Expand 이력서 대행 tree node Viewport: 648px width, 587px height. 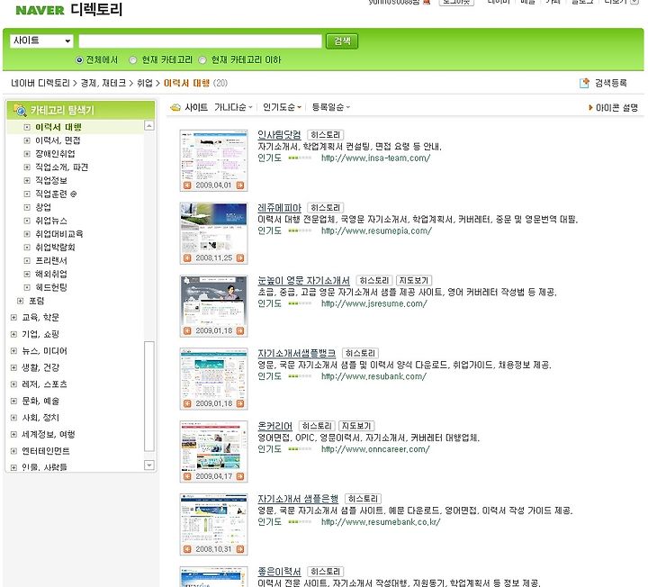(x=27, y=127)
